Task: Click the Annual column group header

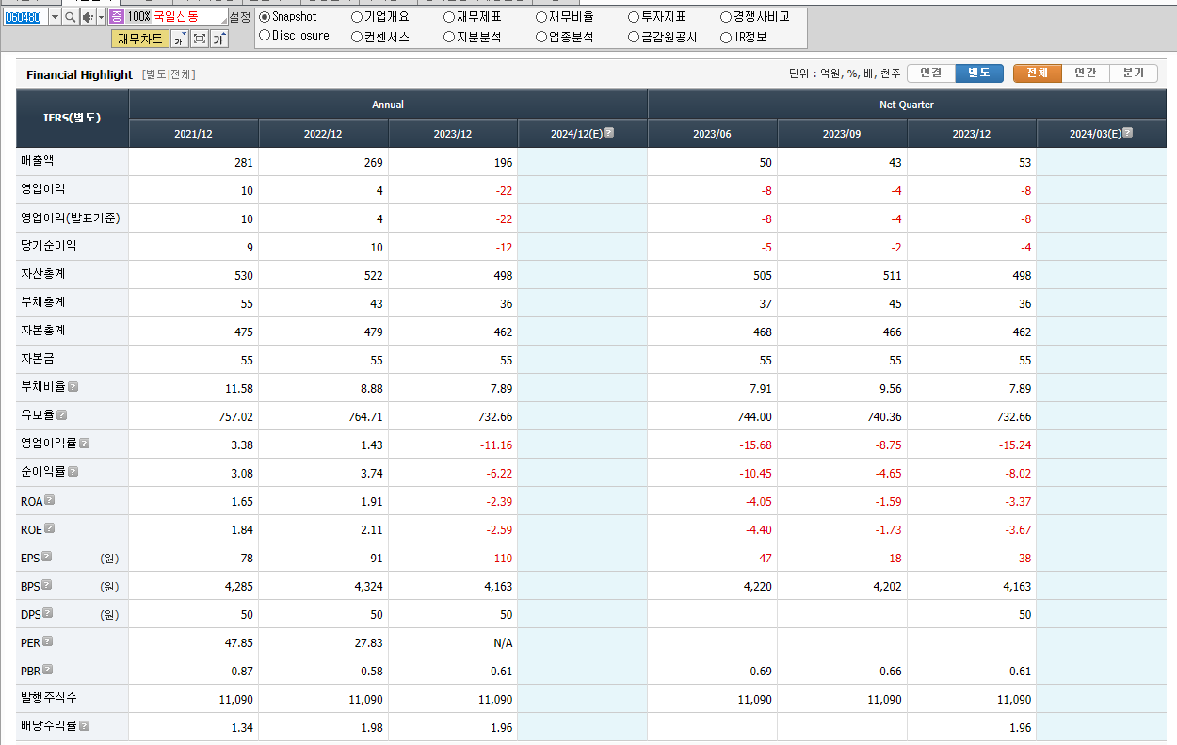Action: [x=388, y=105]
